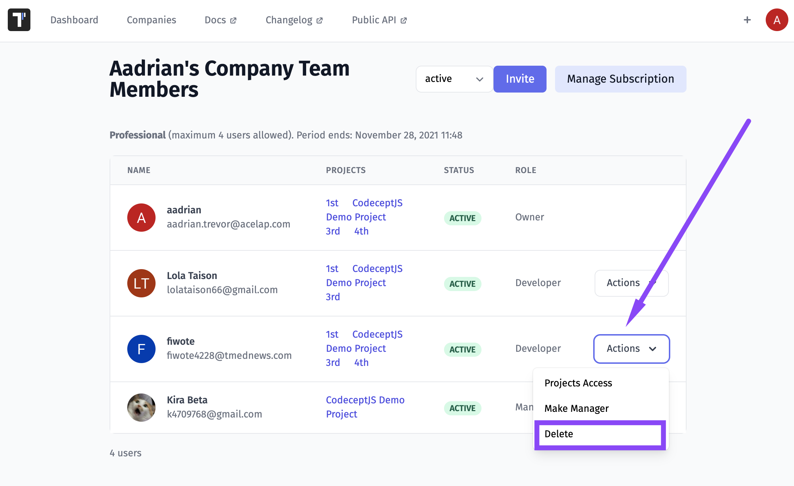Expand the active status filter dropdown
This screenshot has width=794, height=486.
pos(454,79)
